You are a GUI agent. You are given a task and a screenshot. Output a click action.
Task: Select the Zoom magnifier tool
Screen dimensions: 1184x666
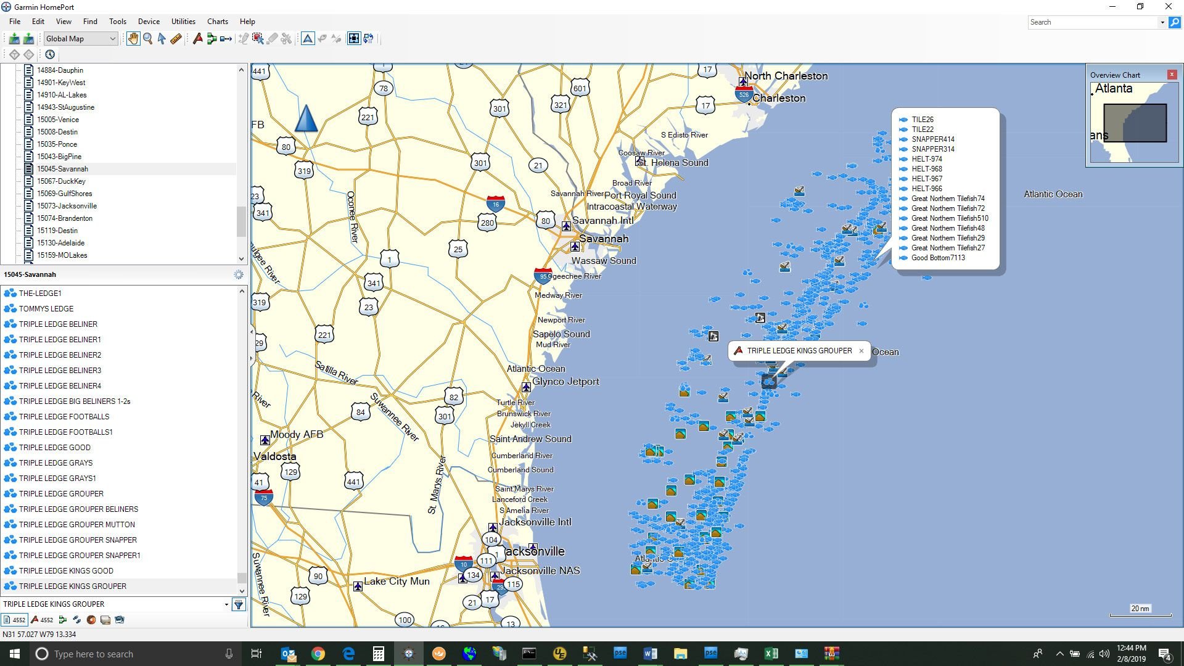click(148, 39)
